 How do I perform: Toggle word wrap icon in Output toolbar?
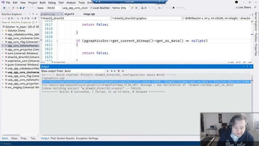point(123,71)
